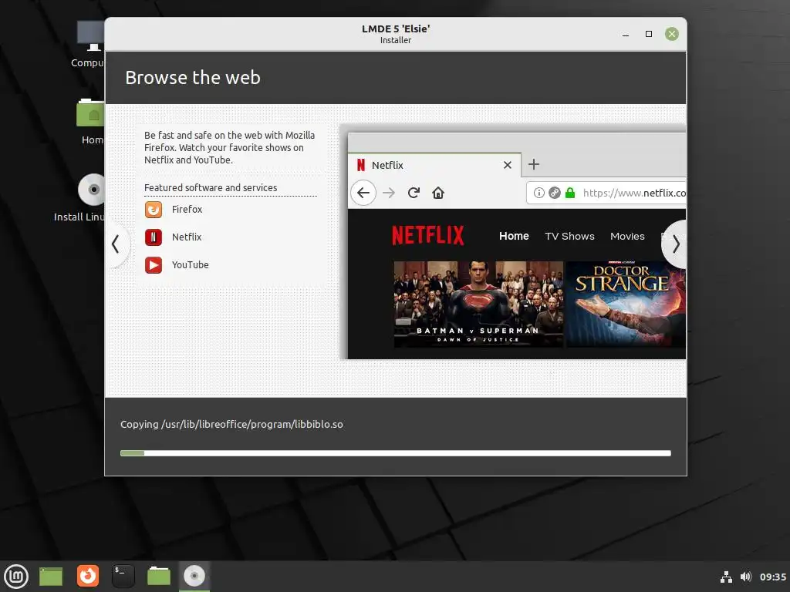Click the show desktop taskbar icon
790x592 pixels.
[51, 577]
